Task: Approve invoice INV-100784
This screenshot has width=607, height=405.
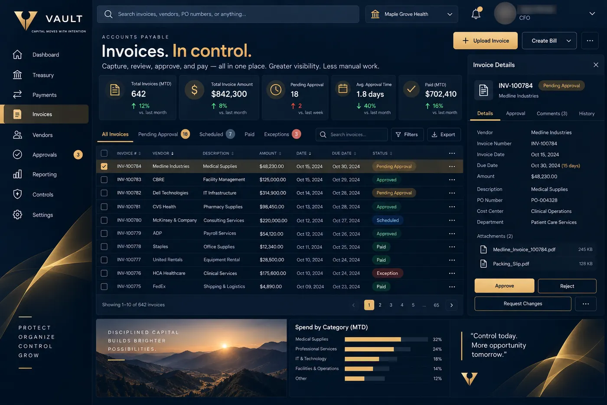Action: pos(504,286)
